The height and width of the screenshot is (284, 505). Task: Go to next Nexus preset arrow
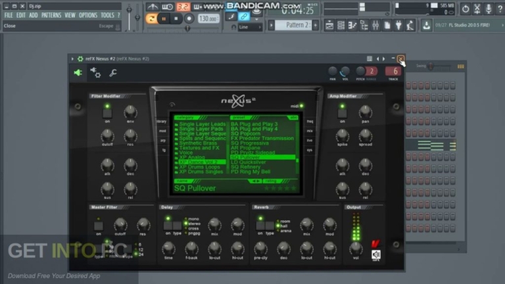coord(383,59)
